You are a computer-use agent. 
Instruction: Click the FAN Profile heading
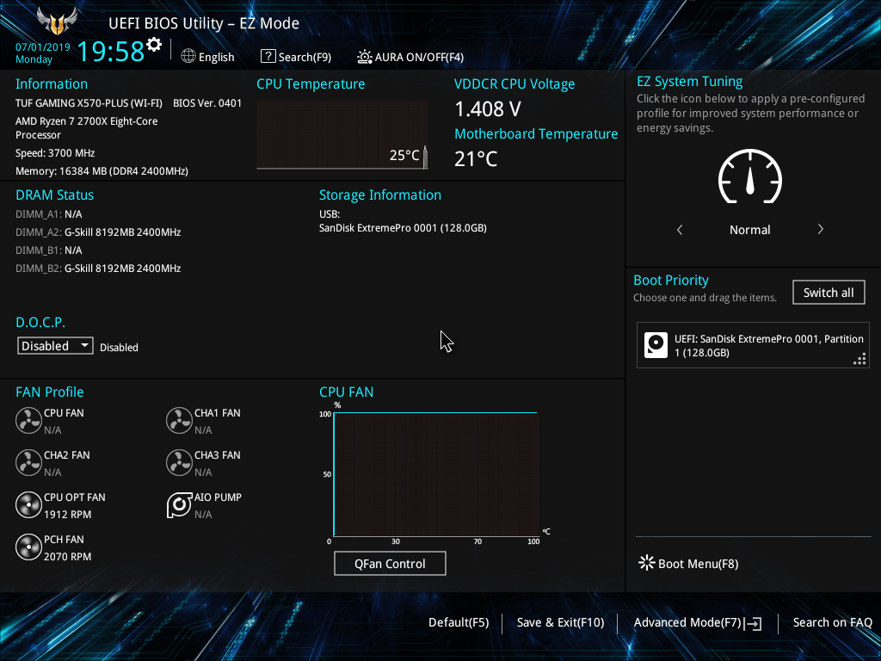coord(49,392)
